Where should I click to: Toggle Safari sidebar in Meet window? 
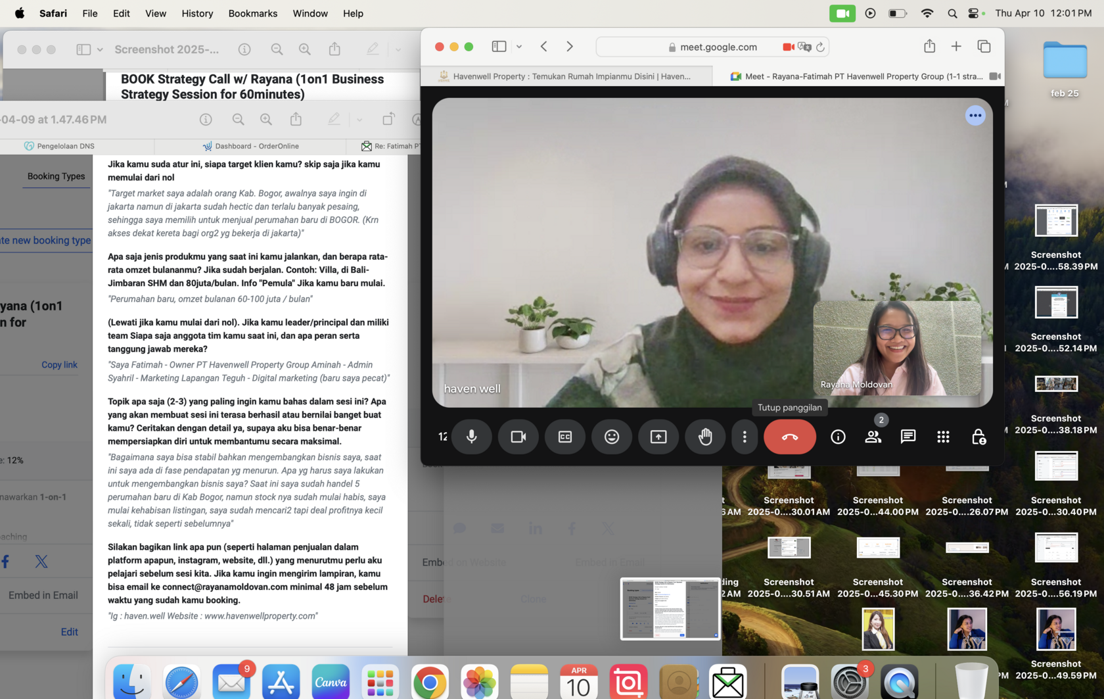(499, 47)
